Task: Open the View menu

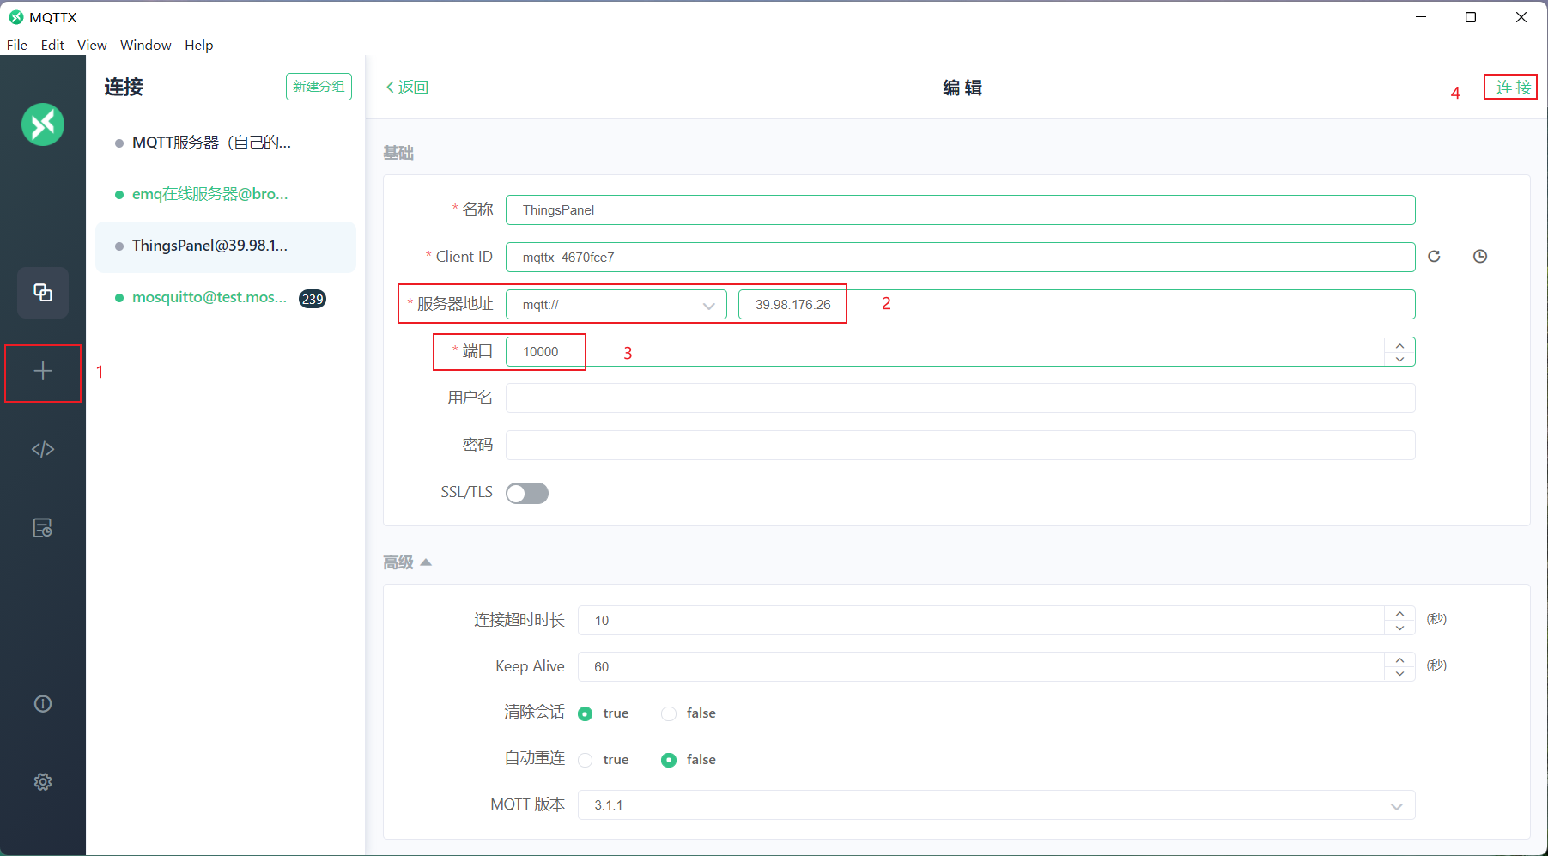Action: coord(92,45)
